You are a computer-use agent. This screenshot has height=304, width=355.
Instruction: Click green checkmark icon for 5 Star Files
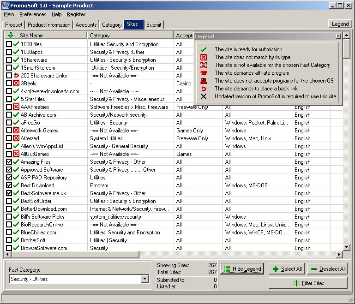click(x=16, y=99)
